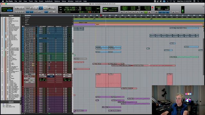The image size is (205, 115).
Task: Open the Track menu
Action: coord(31,1)
